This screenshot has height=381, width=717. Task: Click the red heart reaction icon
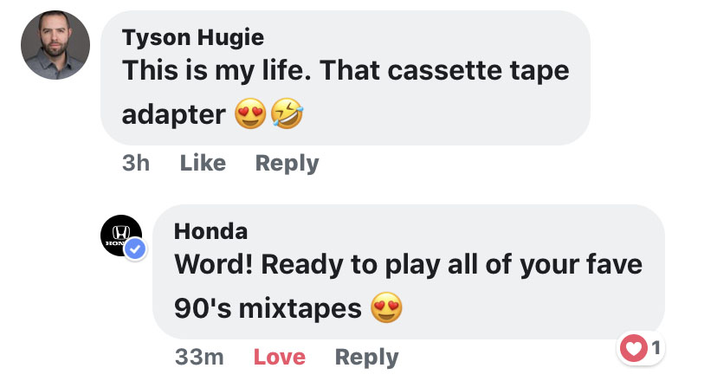pos(635,349)
